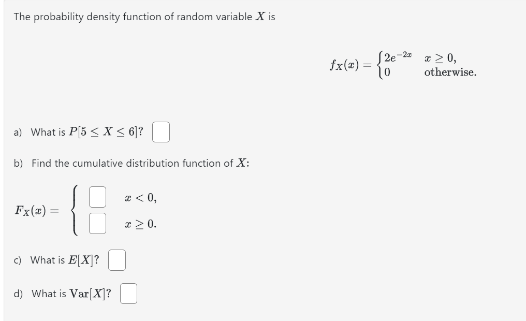
Task: Select the bottom CDF answer box for x ≥ 0
Action: 97,223
